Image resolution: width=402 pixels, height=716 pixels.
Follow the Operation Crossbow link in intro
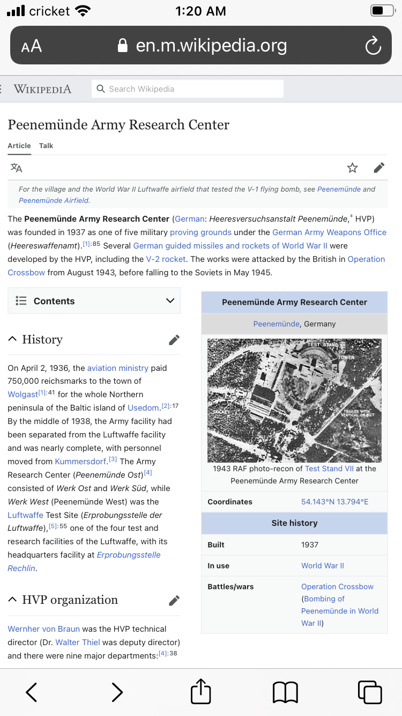[x=196, y=266]
